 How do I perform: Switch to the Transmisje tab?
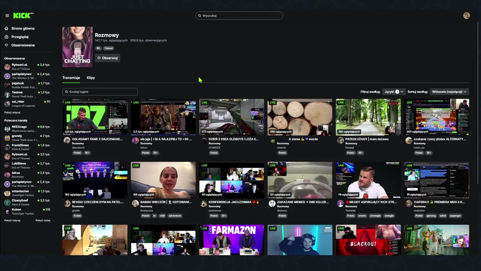[71, 78]
